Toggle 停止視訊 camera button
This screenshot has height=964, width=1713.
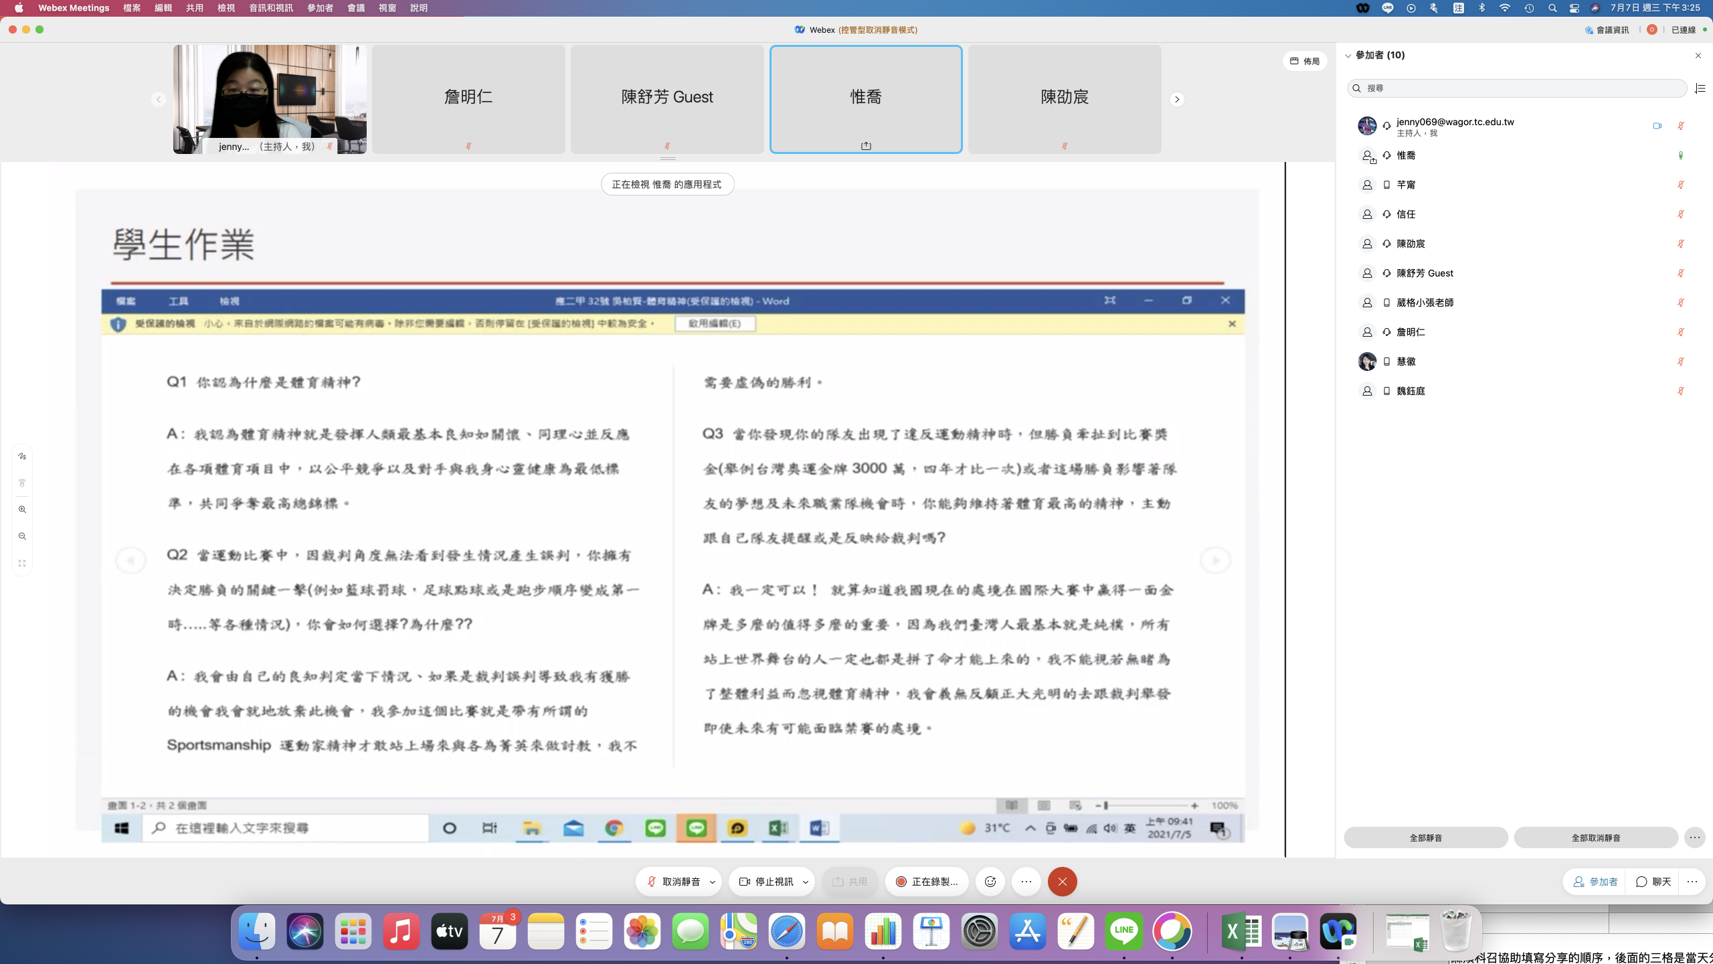tap(766, 882)
